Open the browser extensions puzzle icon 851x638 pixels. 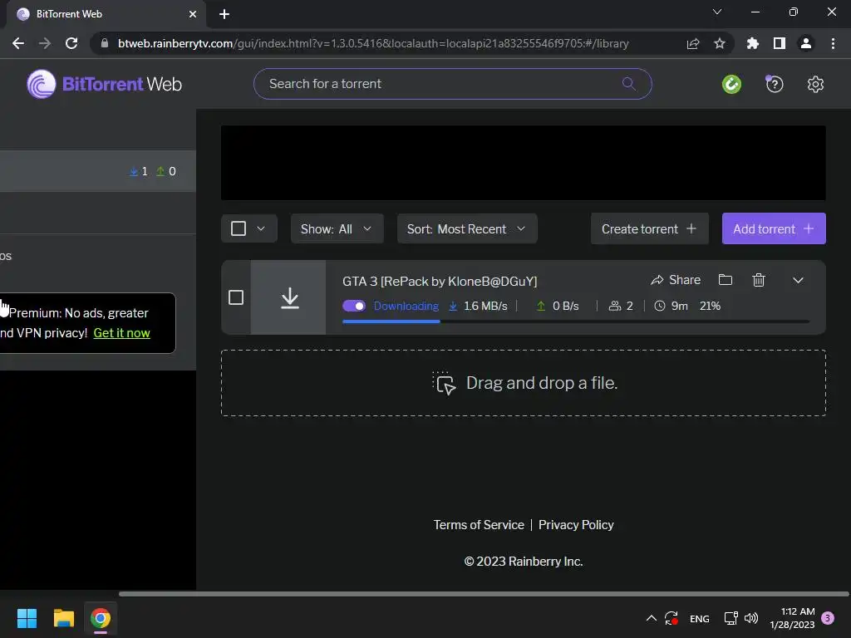[x=752, y=43]
